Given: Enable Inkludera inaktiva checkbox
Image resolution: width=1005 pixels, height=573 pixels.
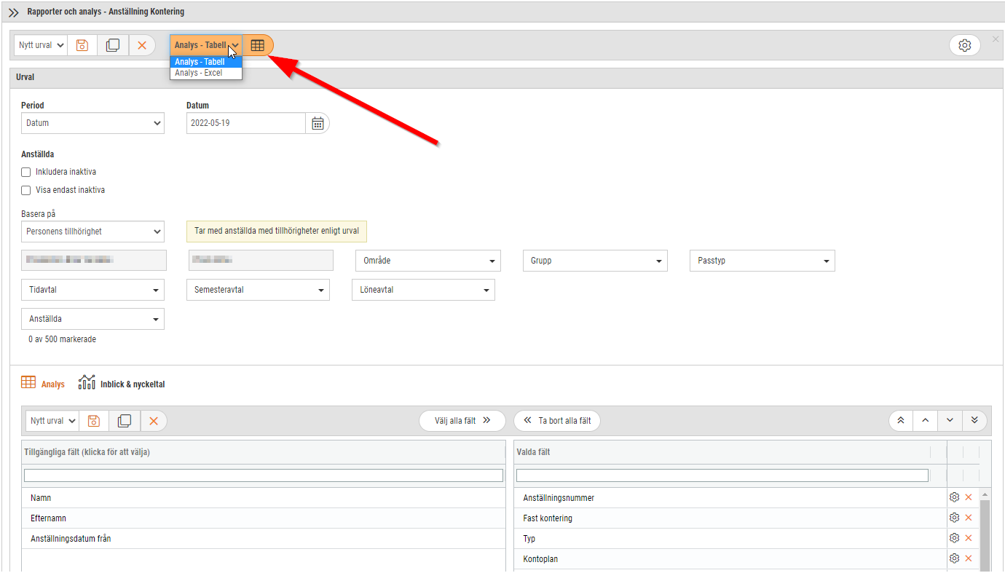Looking at the screenshot, I should click(x=26, y=173).
